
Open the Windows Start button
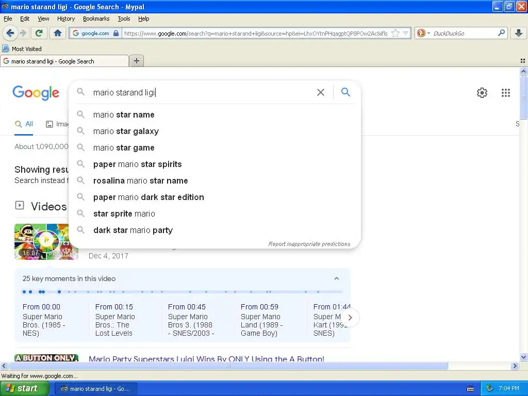(25, 388)
